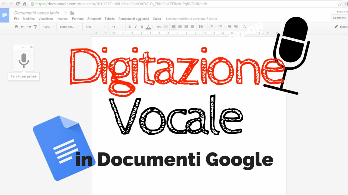The height and width of the screenshot is (195, 348).
Task: Close the voice typing widget
Action: 31,47
